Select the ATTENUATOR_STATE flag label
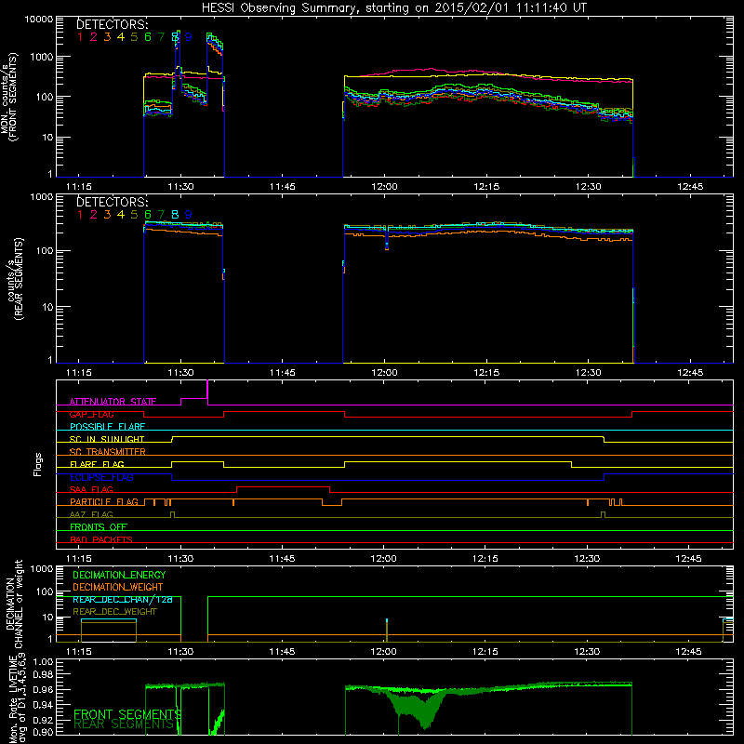This screenshot has height=744, width=744. (113, 402)
